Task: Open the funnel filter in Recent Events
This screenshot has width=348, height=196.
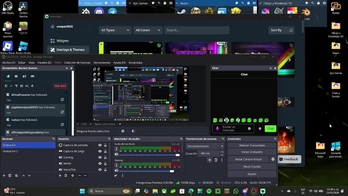Action: pyautogui.click(x=16, y=86)
